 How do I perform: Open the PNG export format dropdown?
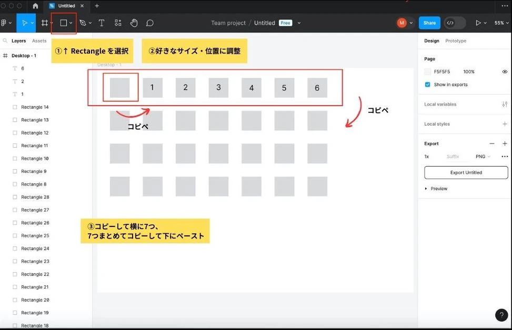point(483,157)
